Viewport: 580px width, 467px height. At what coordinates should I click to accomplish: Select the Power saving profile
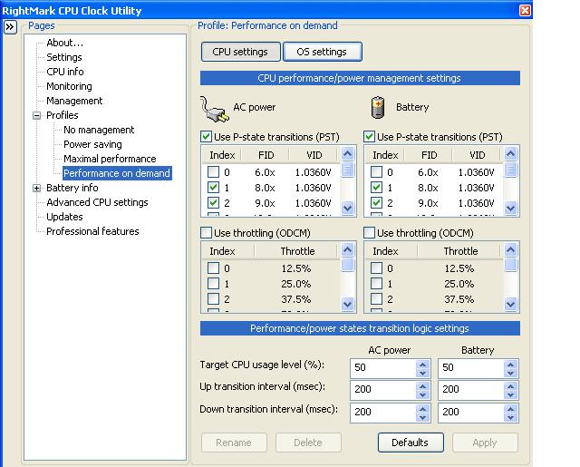(x=92, y=144)
